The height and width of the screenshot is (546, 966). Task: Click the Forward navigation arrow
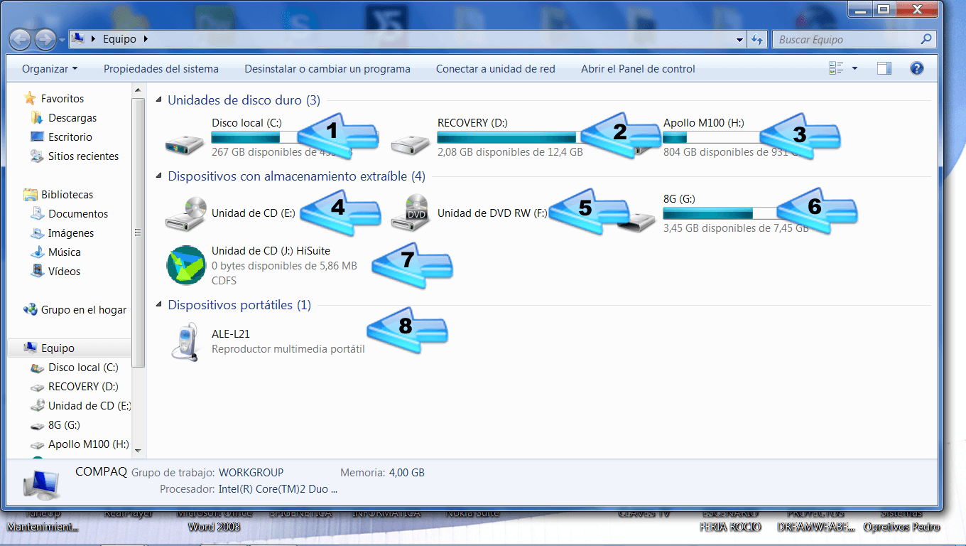[45, 39]
